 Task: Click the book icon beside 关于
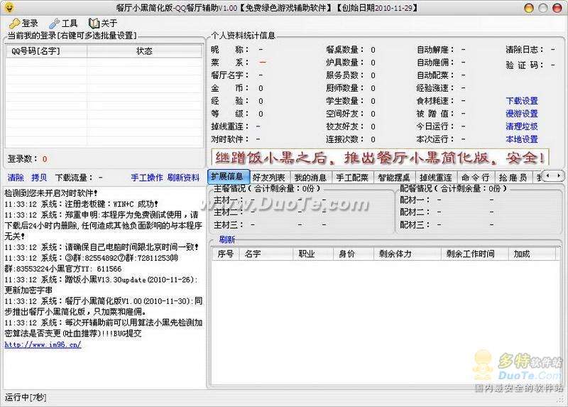coord(94,23)
